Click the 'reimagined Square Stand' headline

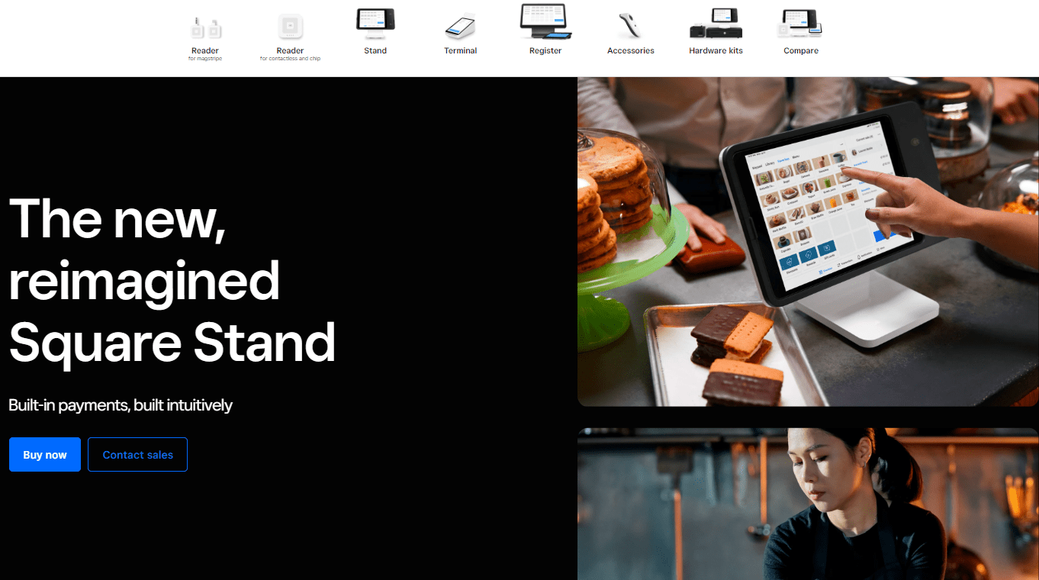[x=172, y=311]
